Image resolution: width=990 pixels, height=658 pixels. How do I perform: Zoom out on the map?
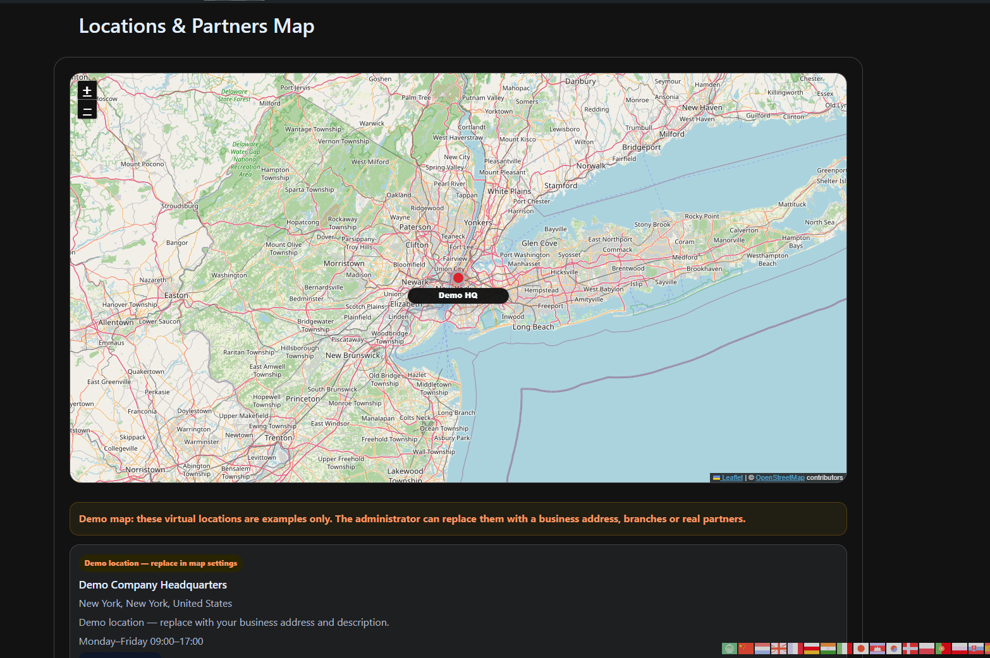click(x=87, y=111)
